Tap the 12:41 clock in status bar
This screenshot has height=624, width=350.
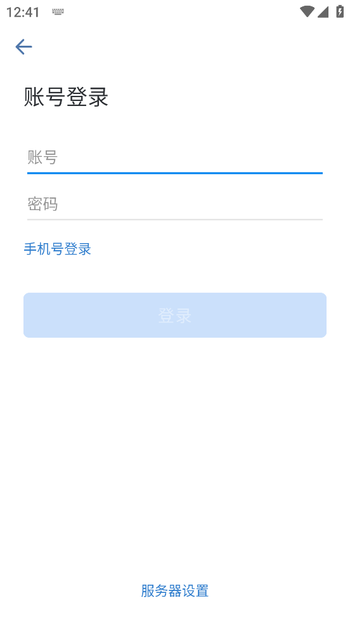[x=23, y=12]
